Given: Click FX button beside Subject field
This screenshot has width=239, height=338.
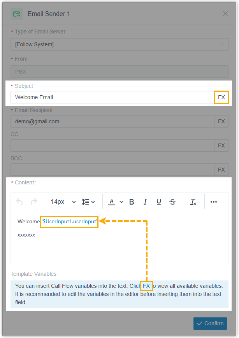Looking at the screenshot, I should pyautogui.click(x=221, y=97).
